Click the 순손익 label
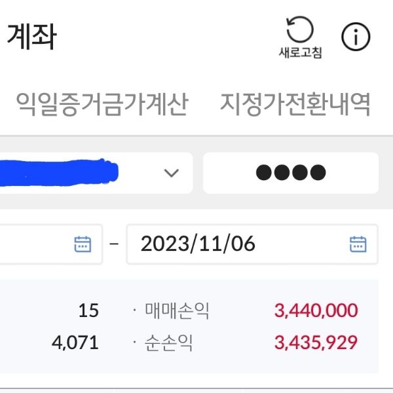Image resolution: width=393 pixels, height=393 pixels. point(168,342)
